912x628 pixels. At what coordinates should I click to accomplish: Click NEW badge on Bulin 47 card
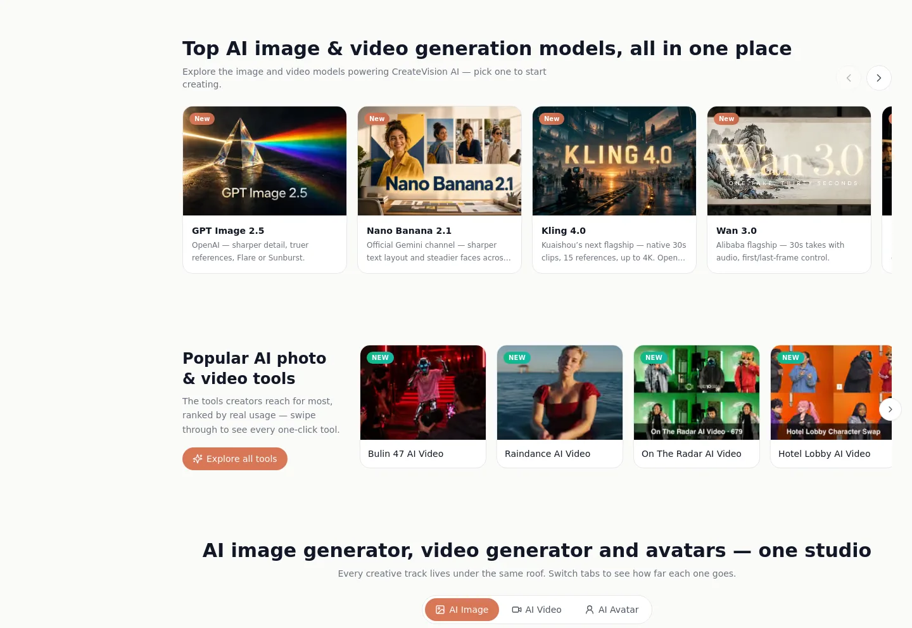(380, 357)
